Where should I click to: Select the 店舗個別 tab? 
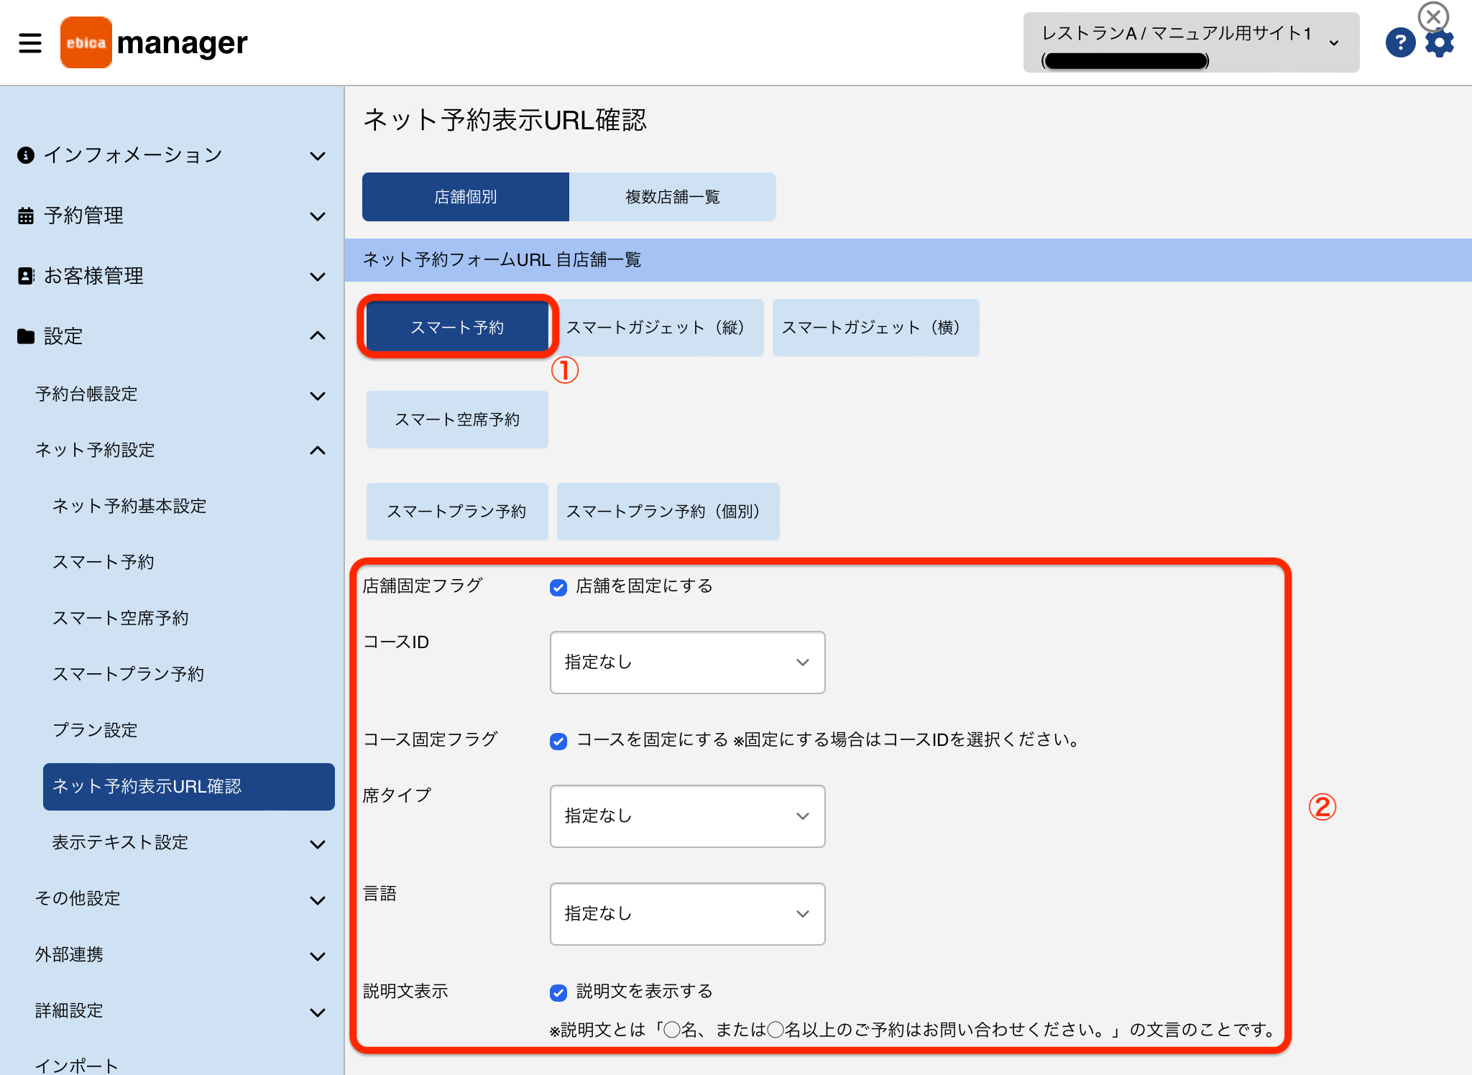466,197
